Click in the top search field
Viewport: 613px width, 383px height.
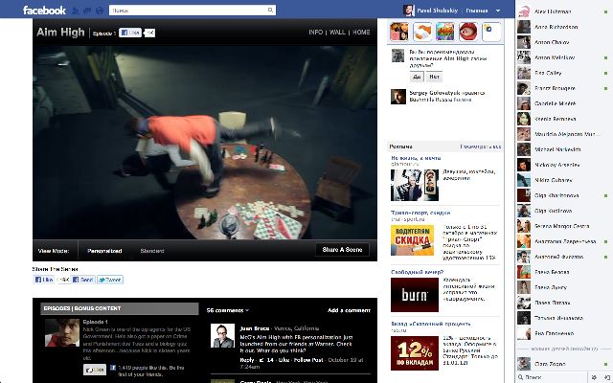(x=193, y=11)
